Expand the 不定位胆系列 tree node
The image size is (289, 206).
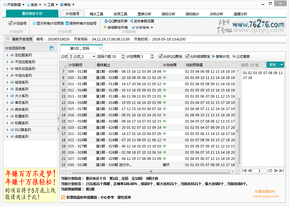[7, 62]
